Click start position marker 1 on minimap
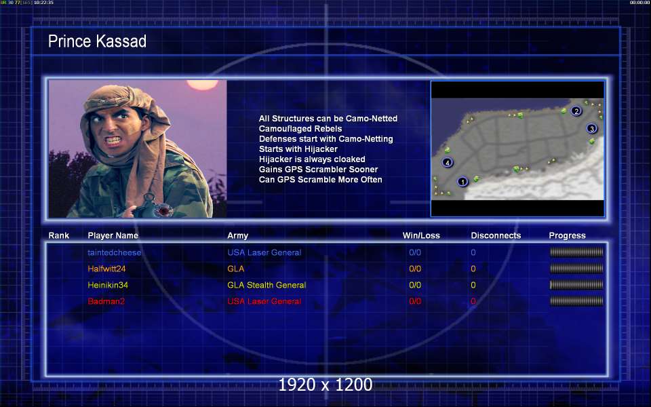The image size is (651, 407). pos(462,182)
